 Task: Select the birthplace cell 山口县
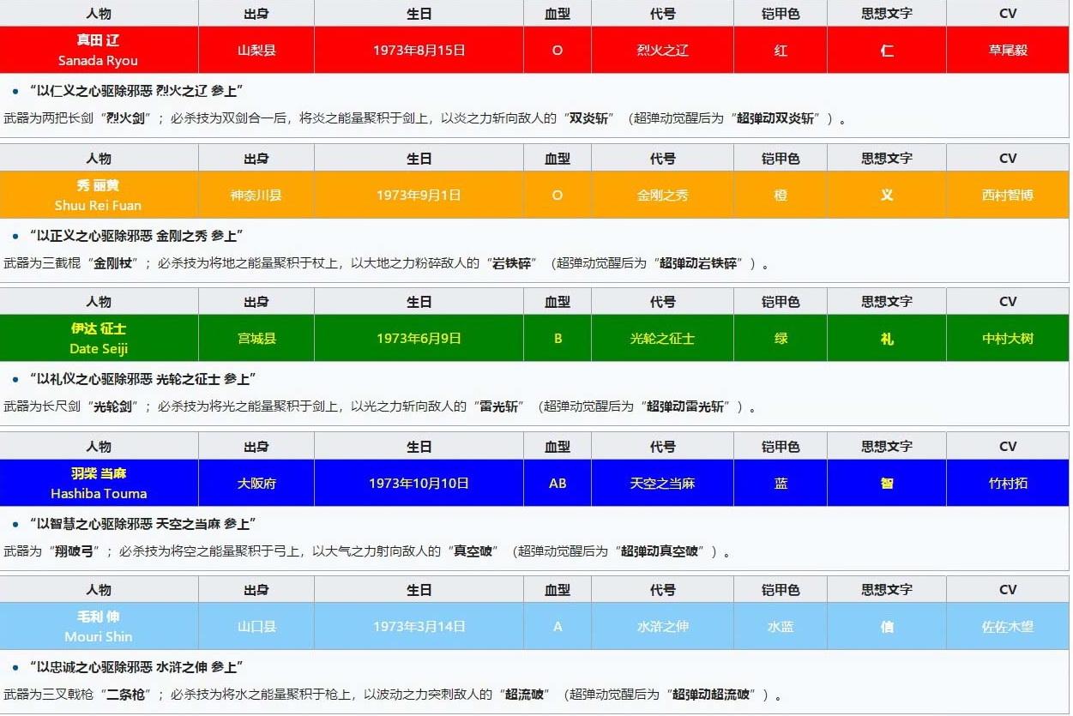tap(256, 626)
